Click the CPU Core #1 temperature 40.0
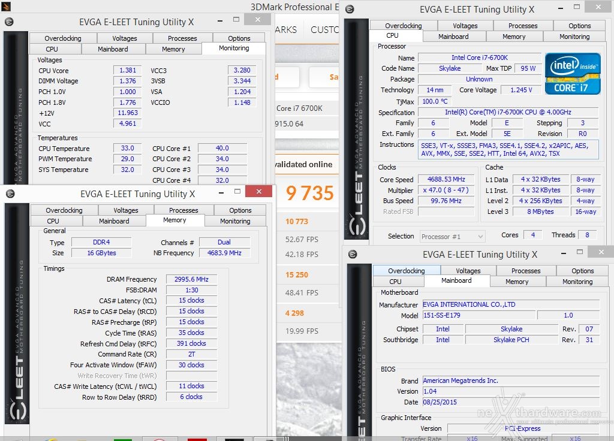Viewport: 614px width, 441px height. tap(222, 149)
